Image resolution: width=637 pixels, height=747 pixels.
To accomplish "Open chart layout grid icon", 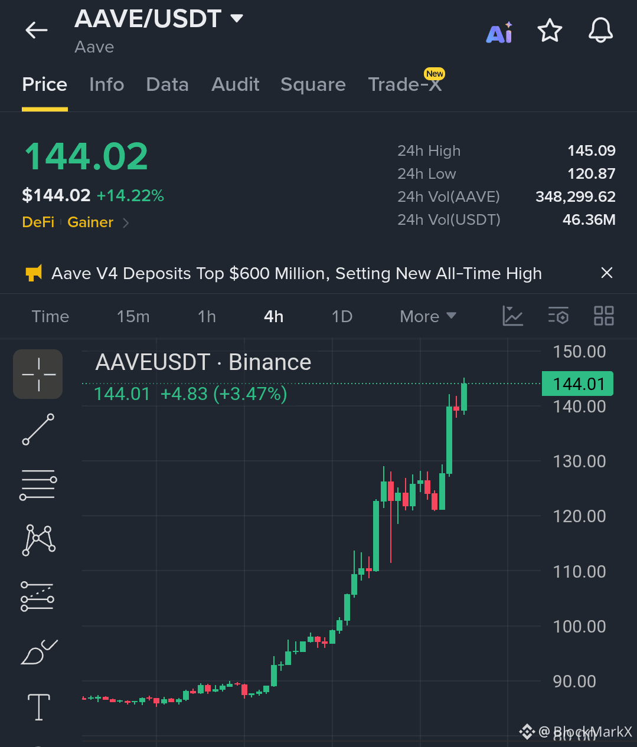I will pyautogui.click(x=603, y=316).
